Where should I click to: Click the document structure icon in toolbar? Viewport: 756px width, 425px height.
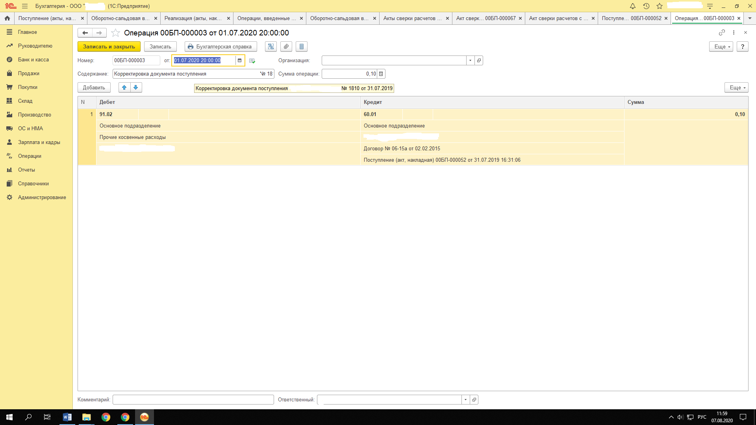[271, 46]
